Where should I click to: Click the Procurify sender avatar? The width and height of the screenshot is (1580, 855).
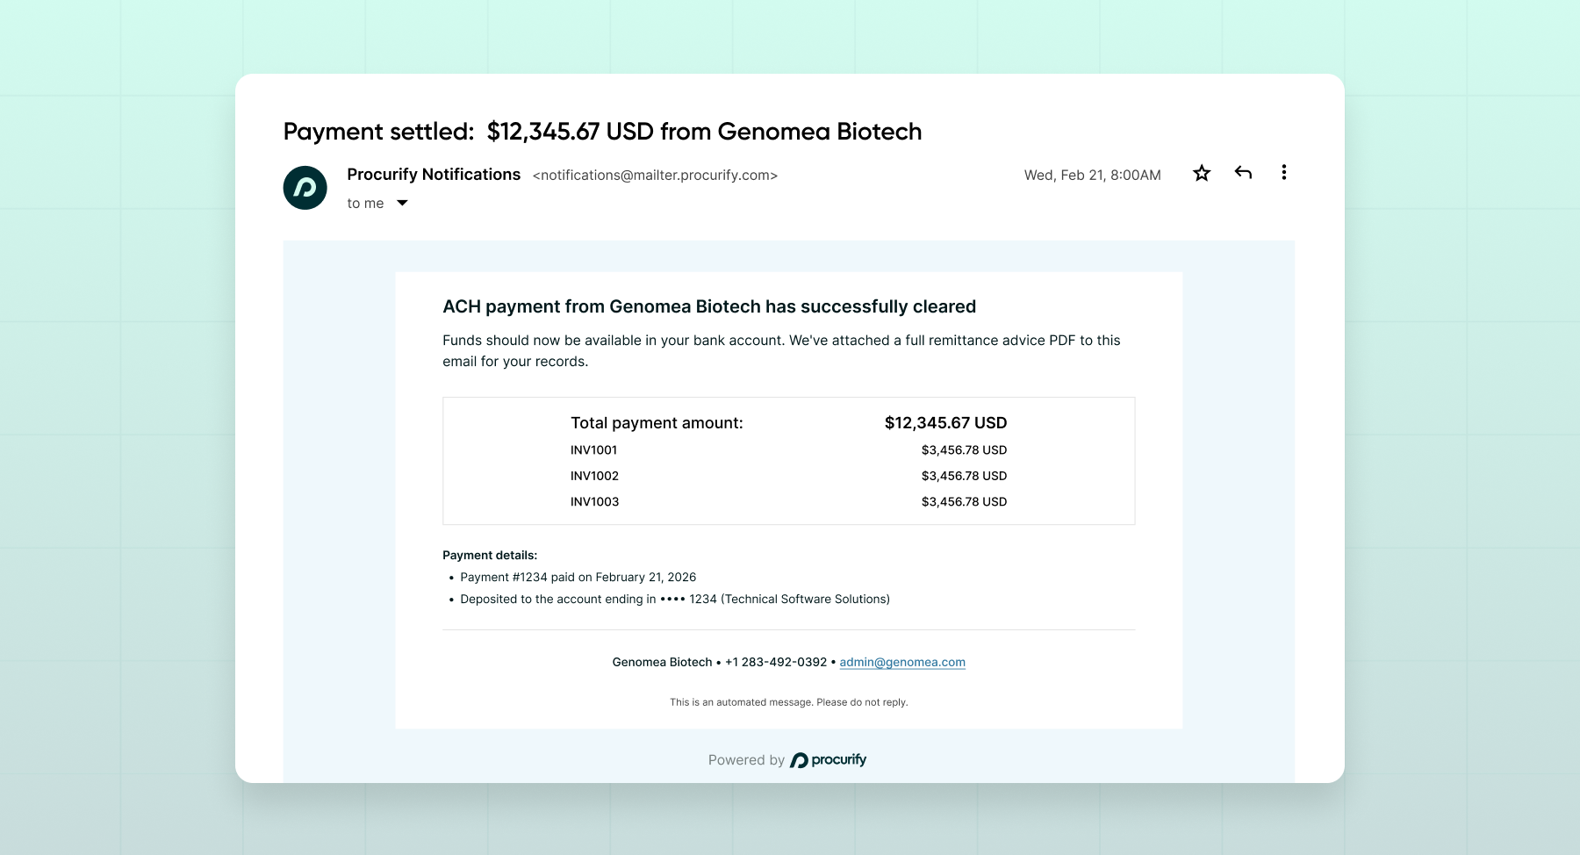pyautogui.click(x=304, y=187)
